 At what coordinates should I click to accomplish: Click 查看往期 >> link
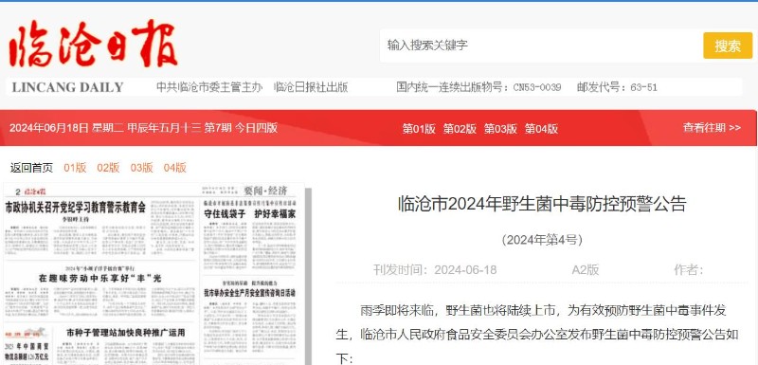[712, 128]
